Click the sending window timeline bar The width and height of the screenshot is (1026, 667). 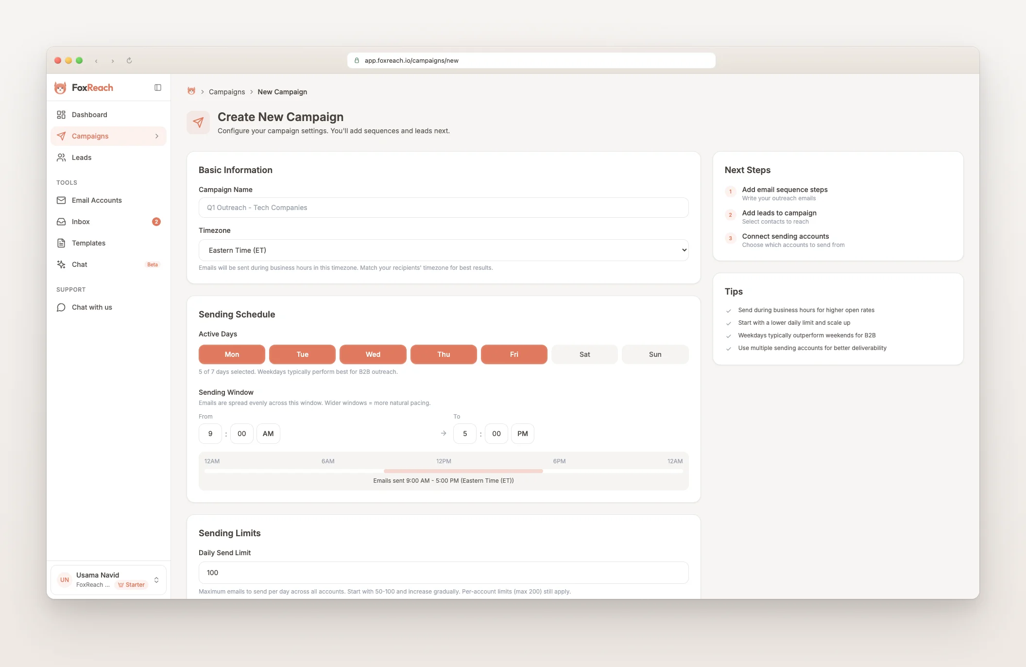tap(463, 471)
